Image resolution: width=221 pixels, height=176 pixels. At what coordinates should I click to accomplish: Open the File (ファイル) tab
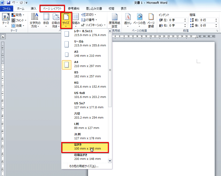coord(6,9)
